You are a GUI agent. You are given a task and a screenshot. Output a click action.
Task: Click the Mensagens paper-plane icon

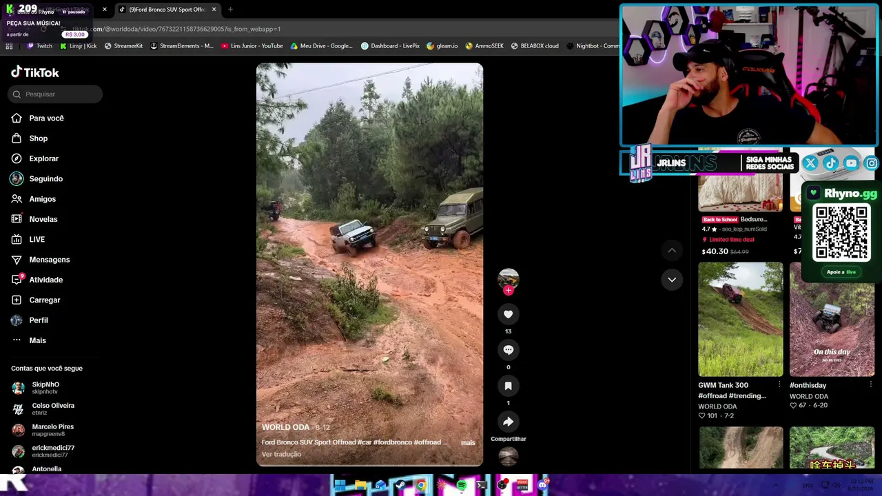(x=17, y=260)
